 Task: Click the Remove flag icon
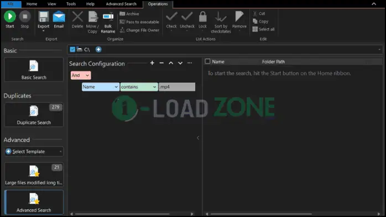[239, 17]
